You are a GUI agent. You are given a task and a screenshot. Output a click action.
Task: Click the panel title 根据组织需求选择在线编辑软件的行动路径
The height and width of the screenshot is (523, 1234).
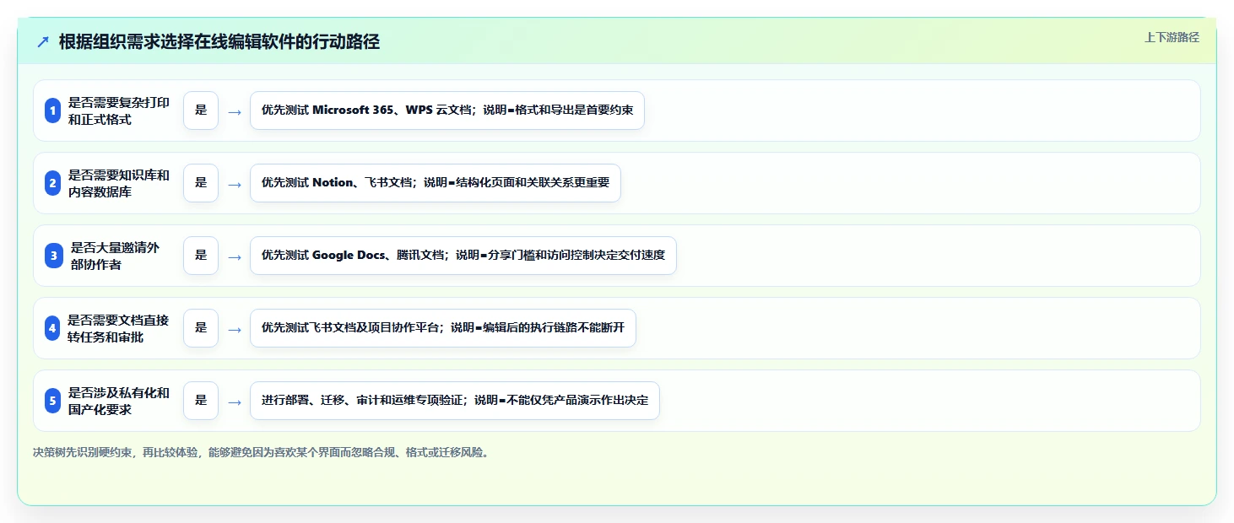(219, 42)
